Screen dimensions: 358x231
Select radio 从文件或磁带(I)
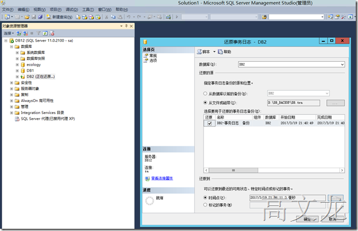click(205, 102)
